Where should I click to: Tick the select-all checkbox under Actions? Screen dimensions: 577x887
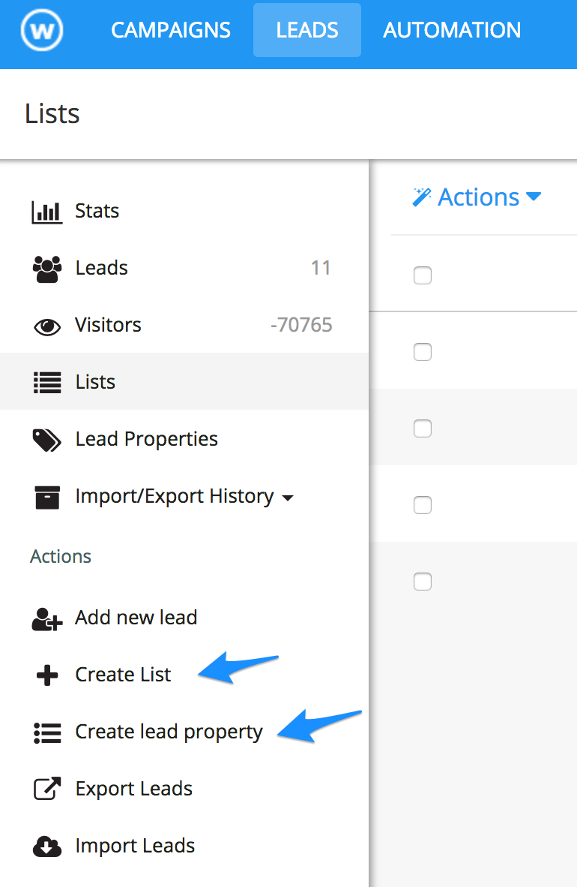(423, 275)
